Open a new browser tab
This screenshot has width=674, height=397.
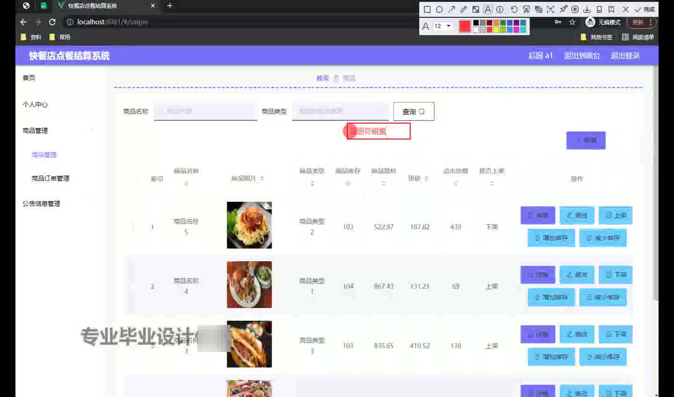(x=169, y=6)
